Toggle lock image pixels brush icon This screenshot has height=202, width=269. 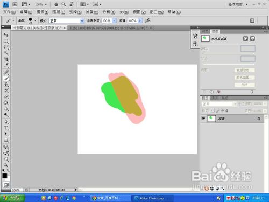coord(217,111)
